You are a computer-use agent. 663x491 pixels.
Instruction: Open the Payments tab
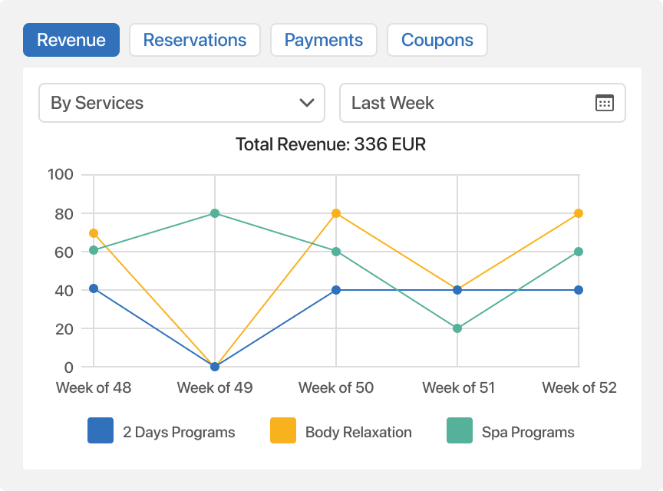coord(323,40)
